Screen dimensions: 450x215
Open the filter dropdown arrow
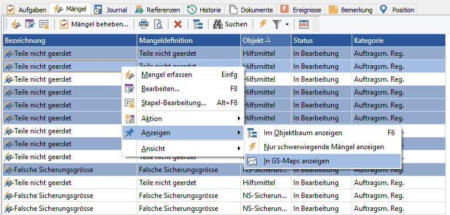[287, 25]
